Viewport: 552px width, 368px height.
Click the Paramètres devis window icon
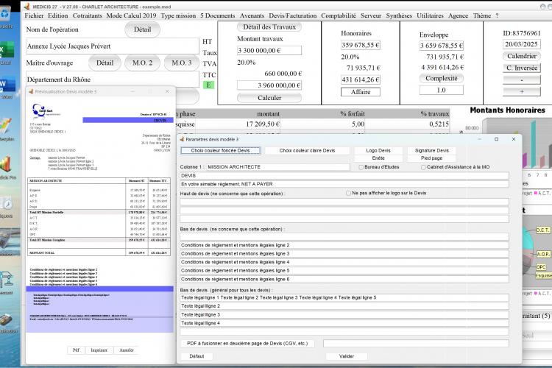click(182, 139)
